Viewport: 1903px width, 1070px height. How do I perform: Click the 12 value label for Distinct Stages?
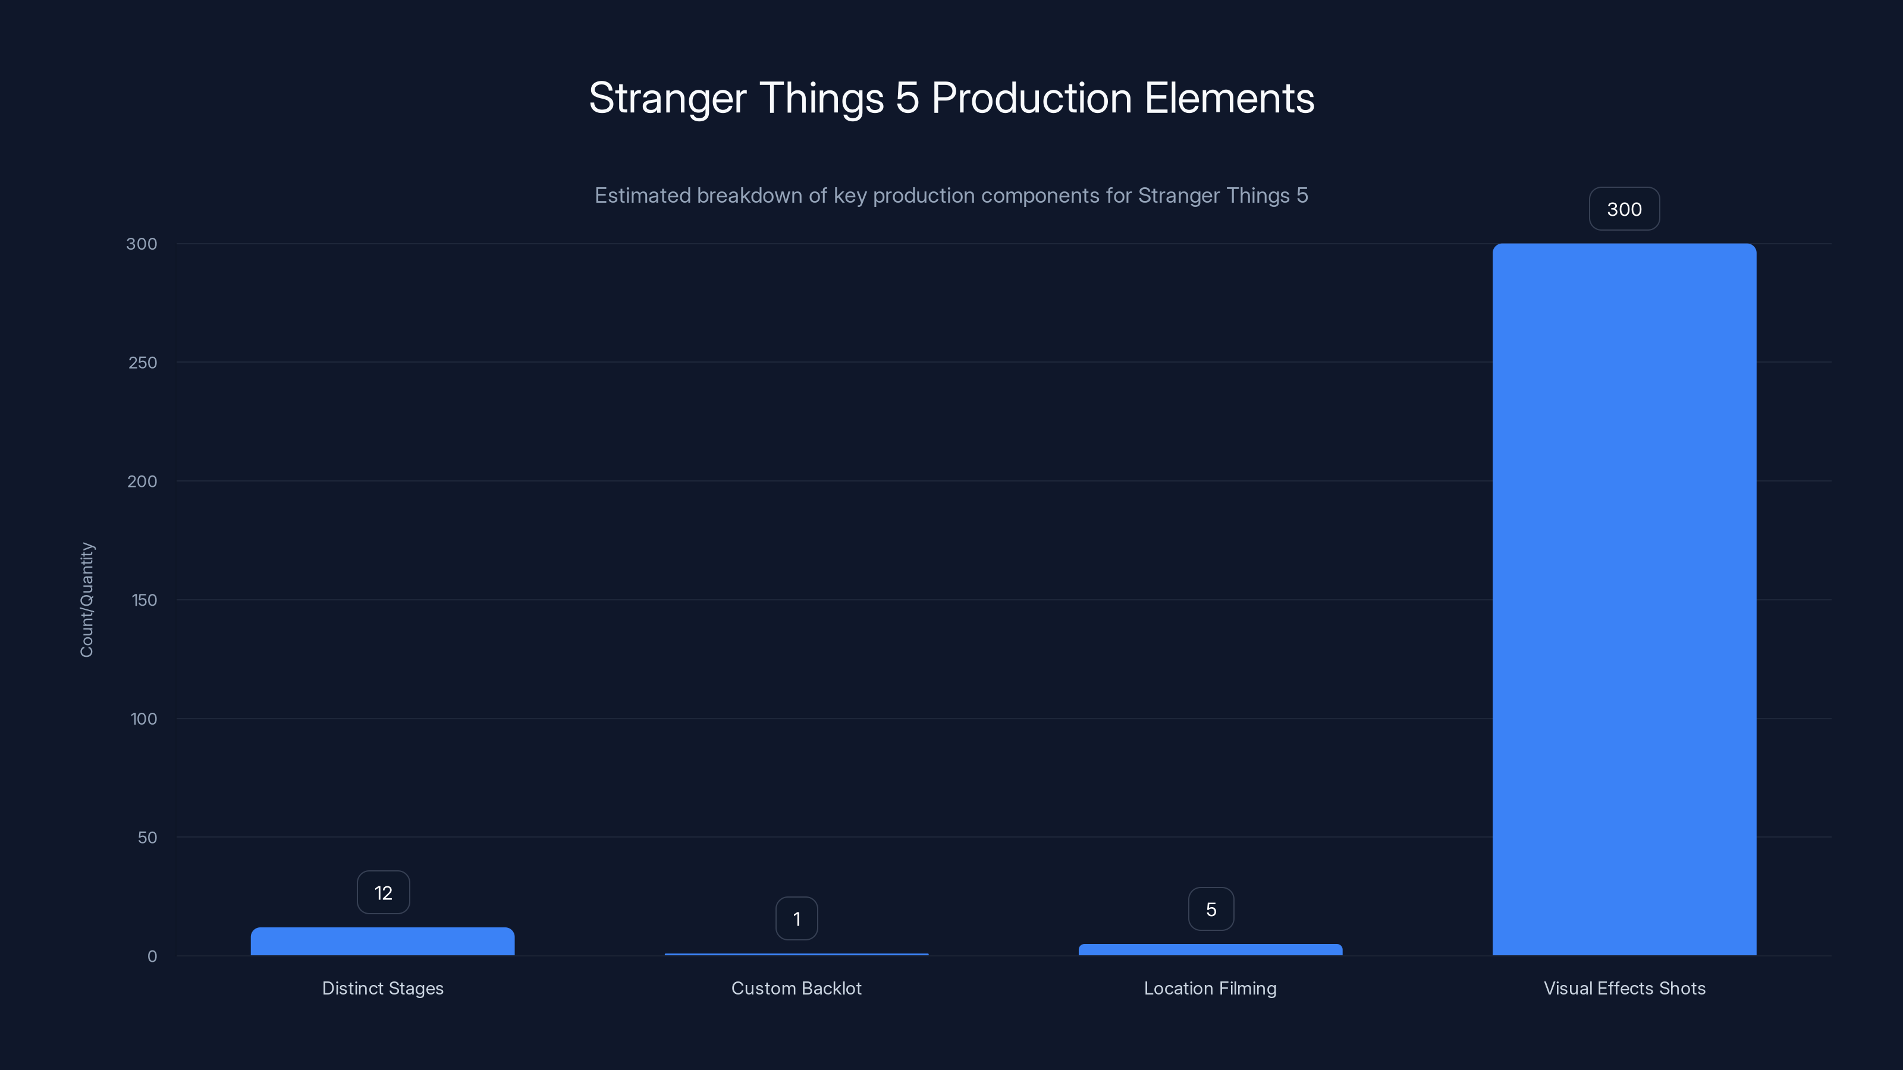click(382, 892)
